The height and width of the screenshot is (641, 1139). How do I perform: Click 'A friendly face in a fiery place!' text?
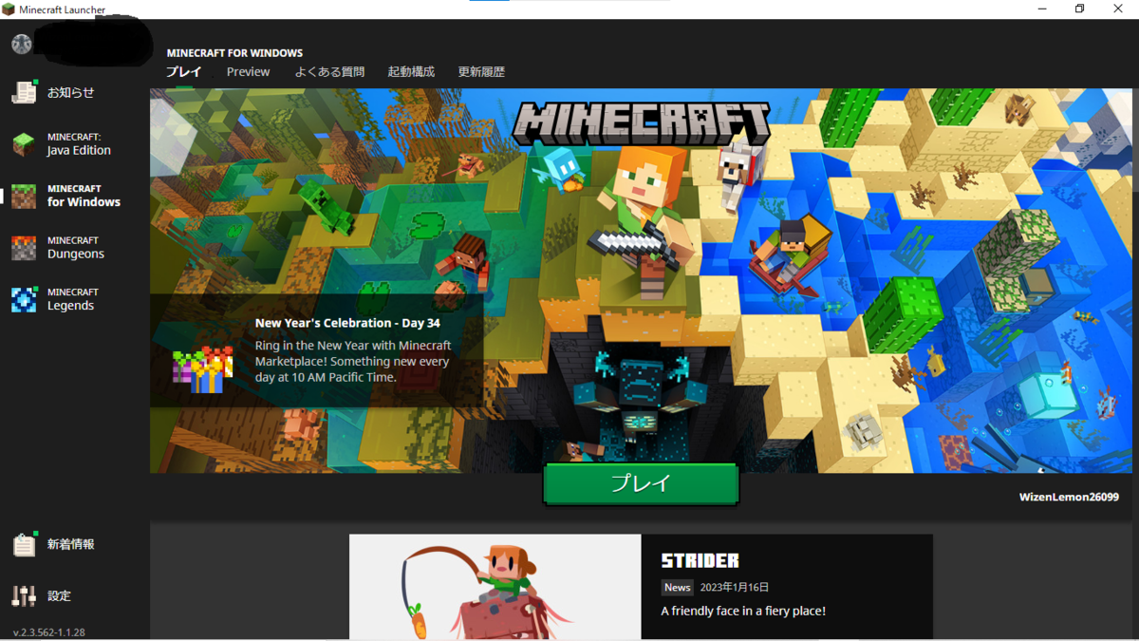click(743, 612)
